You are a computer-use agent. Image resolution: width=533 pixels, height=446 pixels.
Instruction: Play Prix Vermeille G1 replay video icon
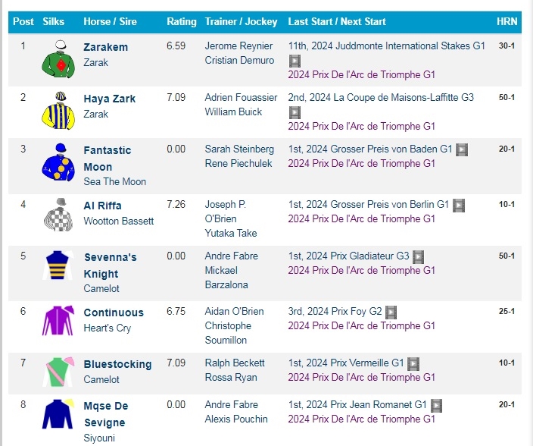pyautogui.click(x=413, y=363)
